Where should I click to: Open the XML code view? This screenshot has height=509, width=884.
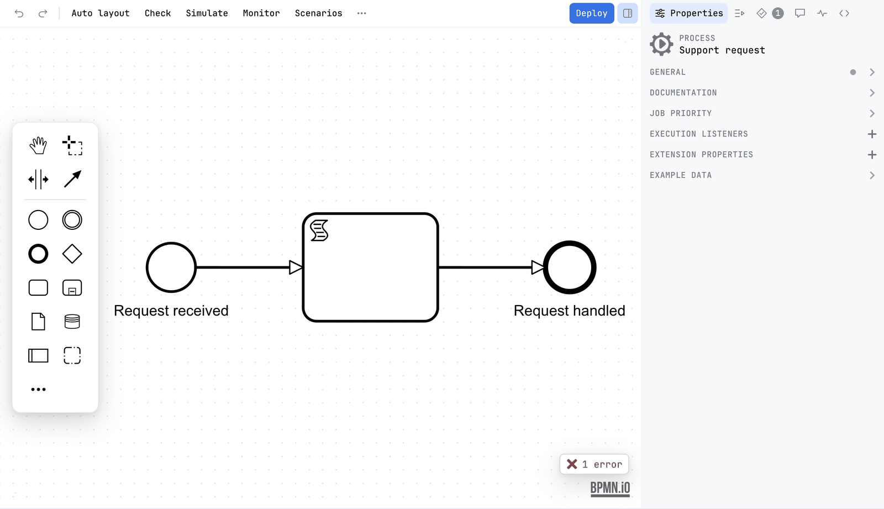coord(844,13)
